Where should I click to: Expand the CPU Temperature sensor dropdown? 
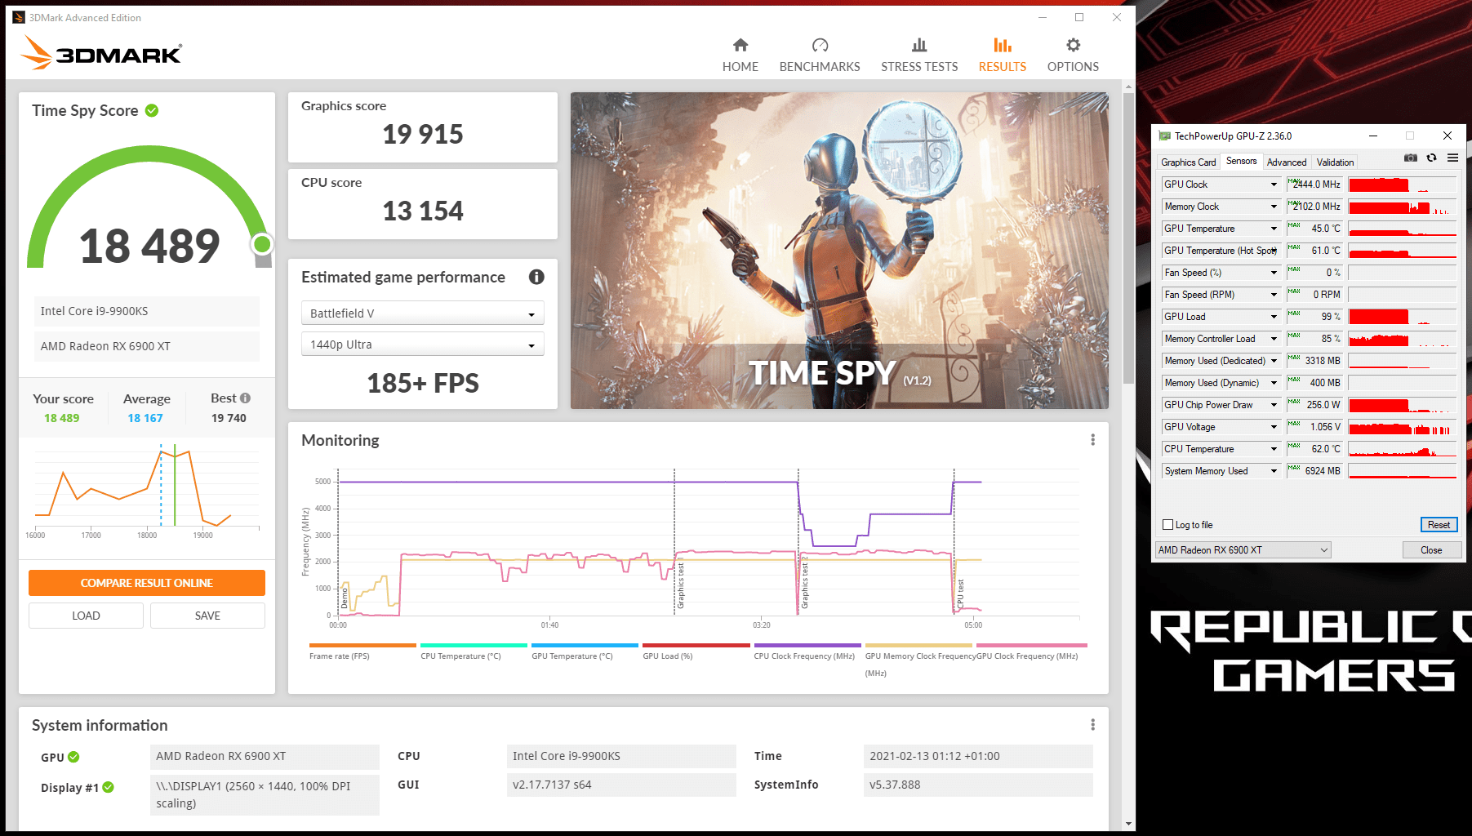click(1274, 449)
